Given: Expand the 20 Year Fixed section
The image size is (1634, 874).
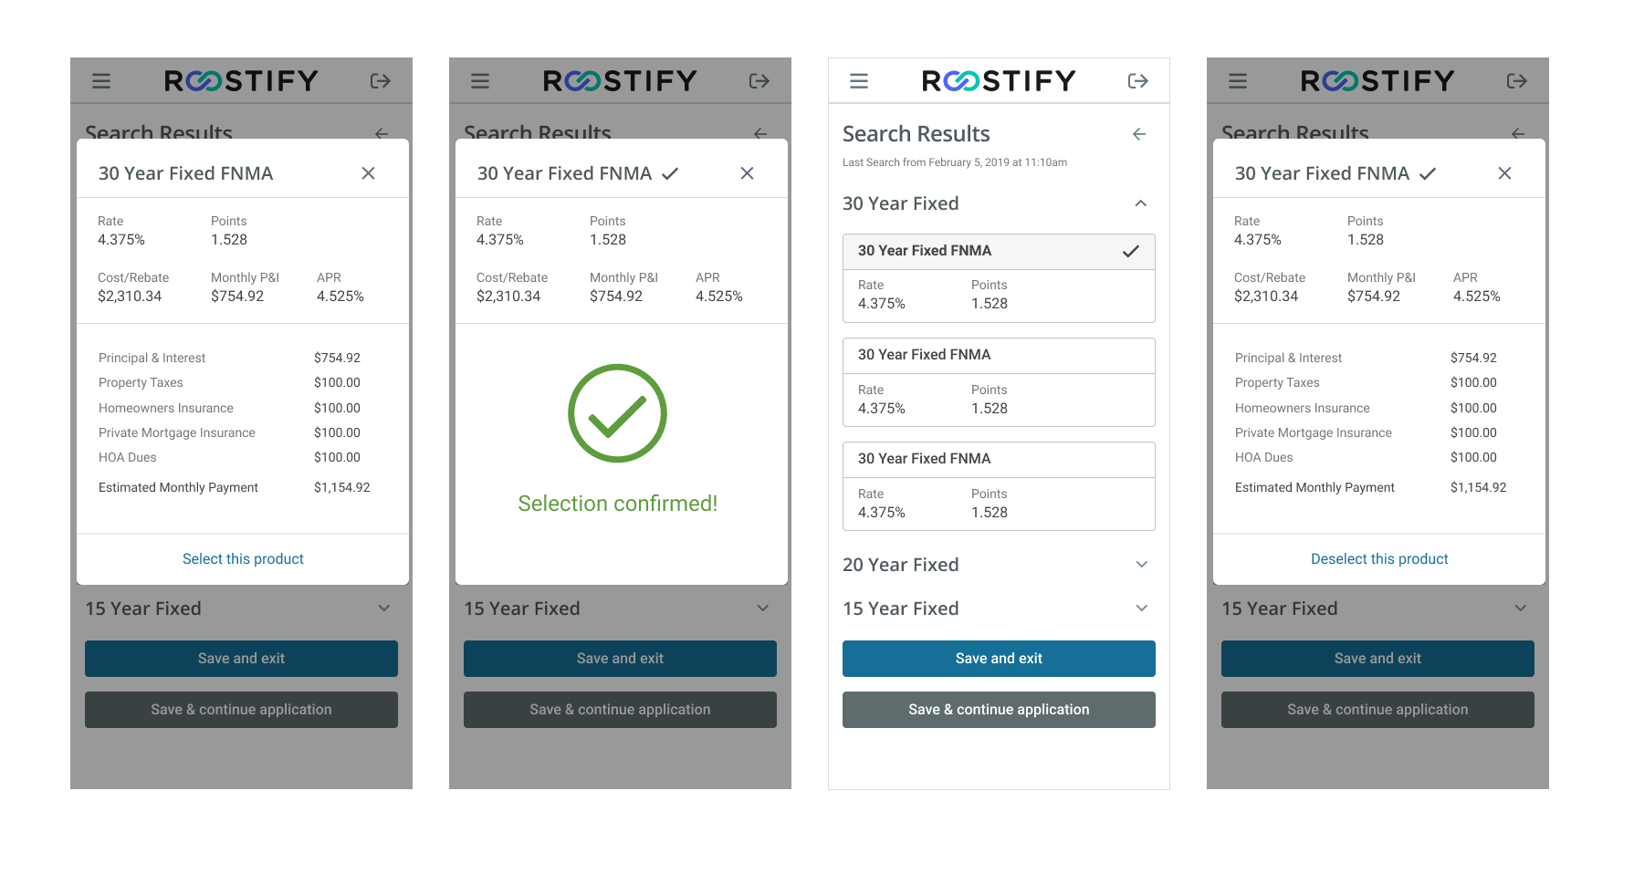Looking at the screenshot, I should click(999, 565).
